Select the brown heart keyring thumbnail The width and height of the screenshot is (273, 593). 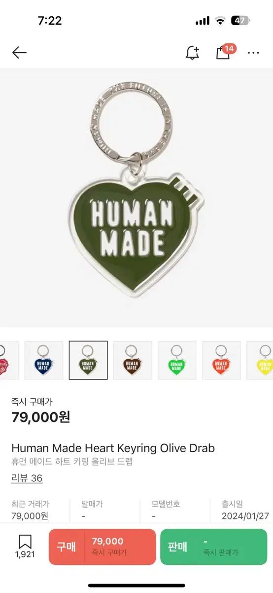[133, 360]
